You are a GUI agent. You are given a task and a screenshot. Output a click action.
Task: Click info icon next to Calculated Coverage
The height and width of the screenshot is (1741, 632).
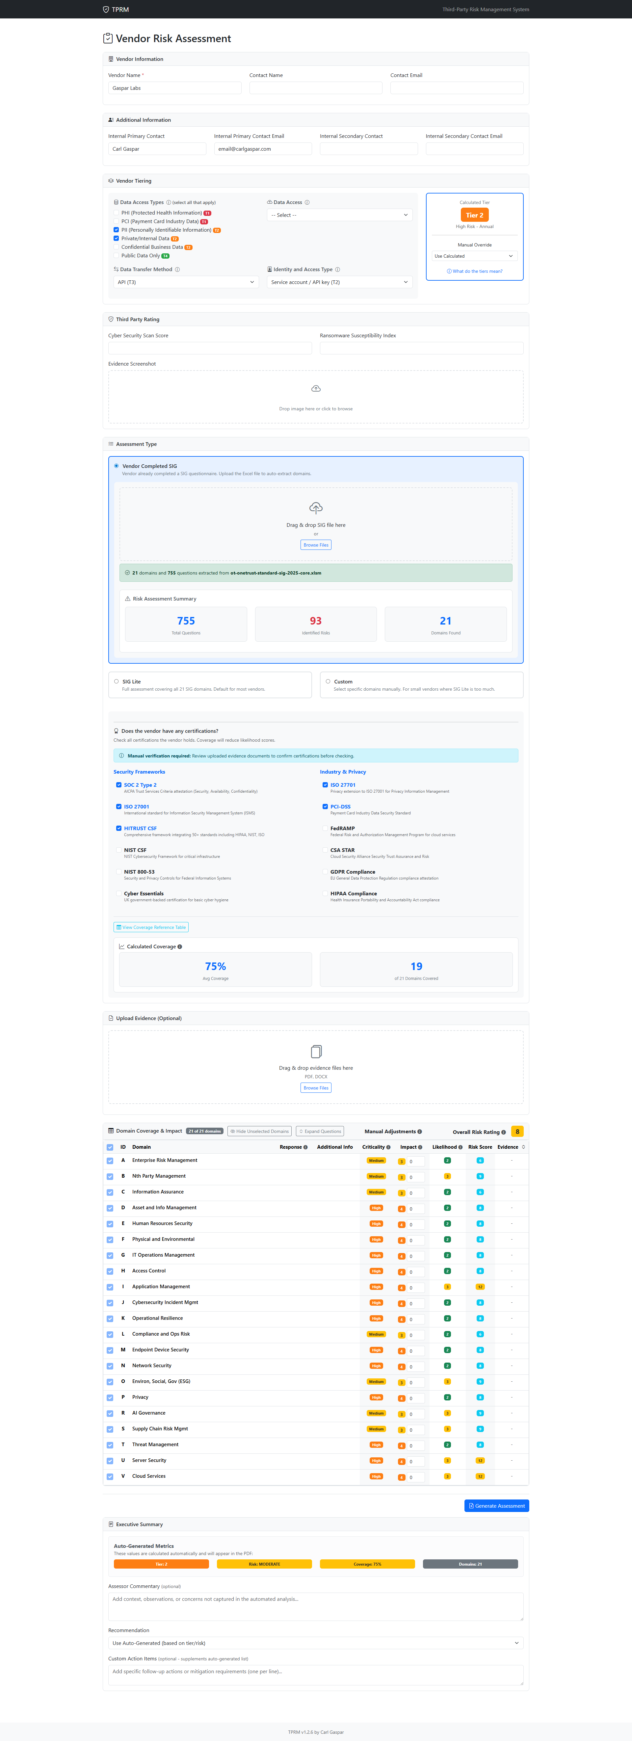tap(180, 947)
